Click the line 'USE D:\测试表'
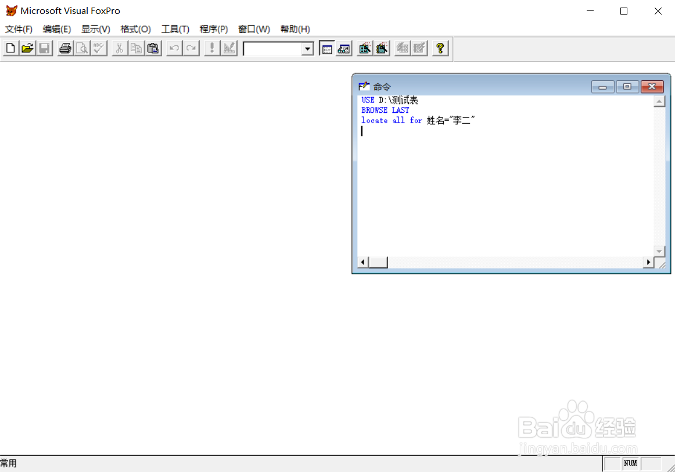This screenshot has height=472, width=675. pyautogui.click(x=390, y=101)
